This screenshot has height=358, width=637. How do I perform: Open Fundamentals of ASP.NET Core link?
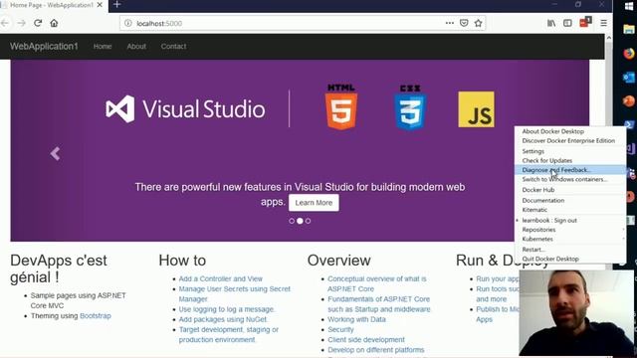pos(378,304)
